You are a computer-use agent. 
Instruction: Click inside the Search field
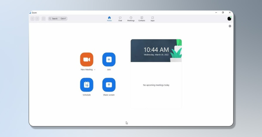point(58,19)
